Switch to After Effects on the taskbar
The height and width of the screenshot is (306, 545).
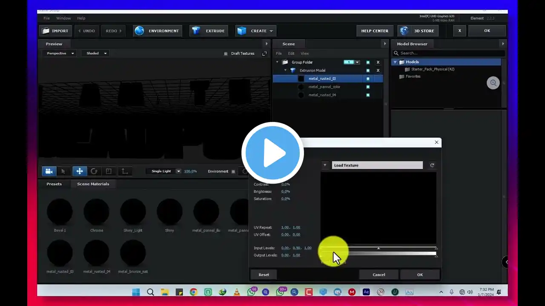pos(366,292)
